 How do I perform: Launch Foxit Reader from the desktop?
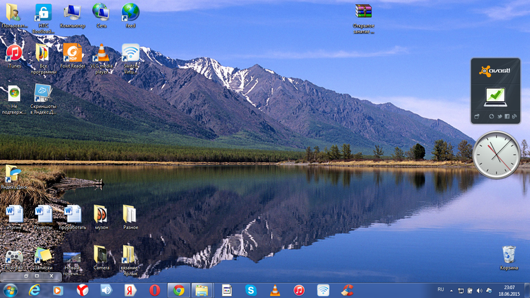coord(72,53)
